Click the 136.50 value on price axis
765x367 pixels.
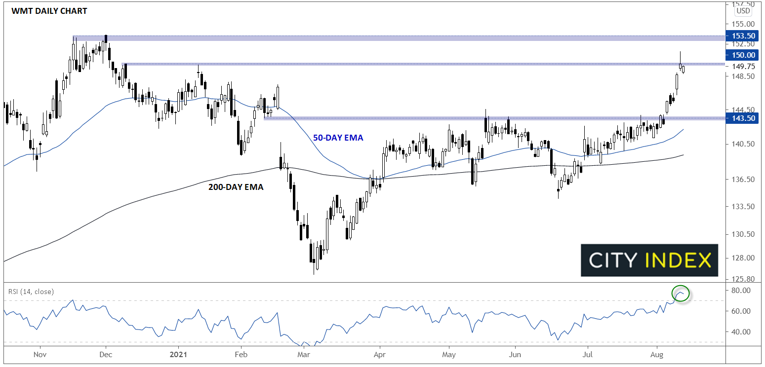(743, 180)
